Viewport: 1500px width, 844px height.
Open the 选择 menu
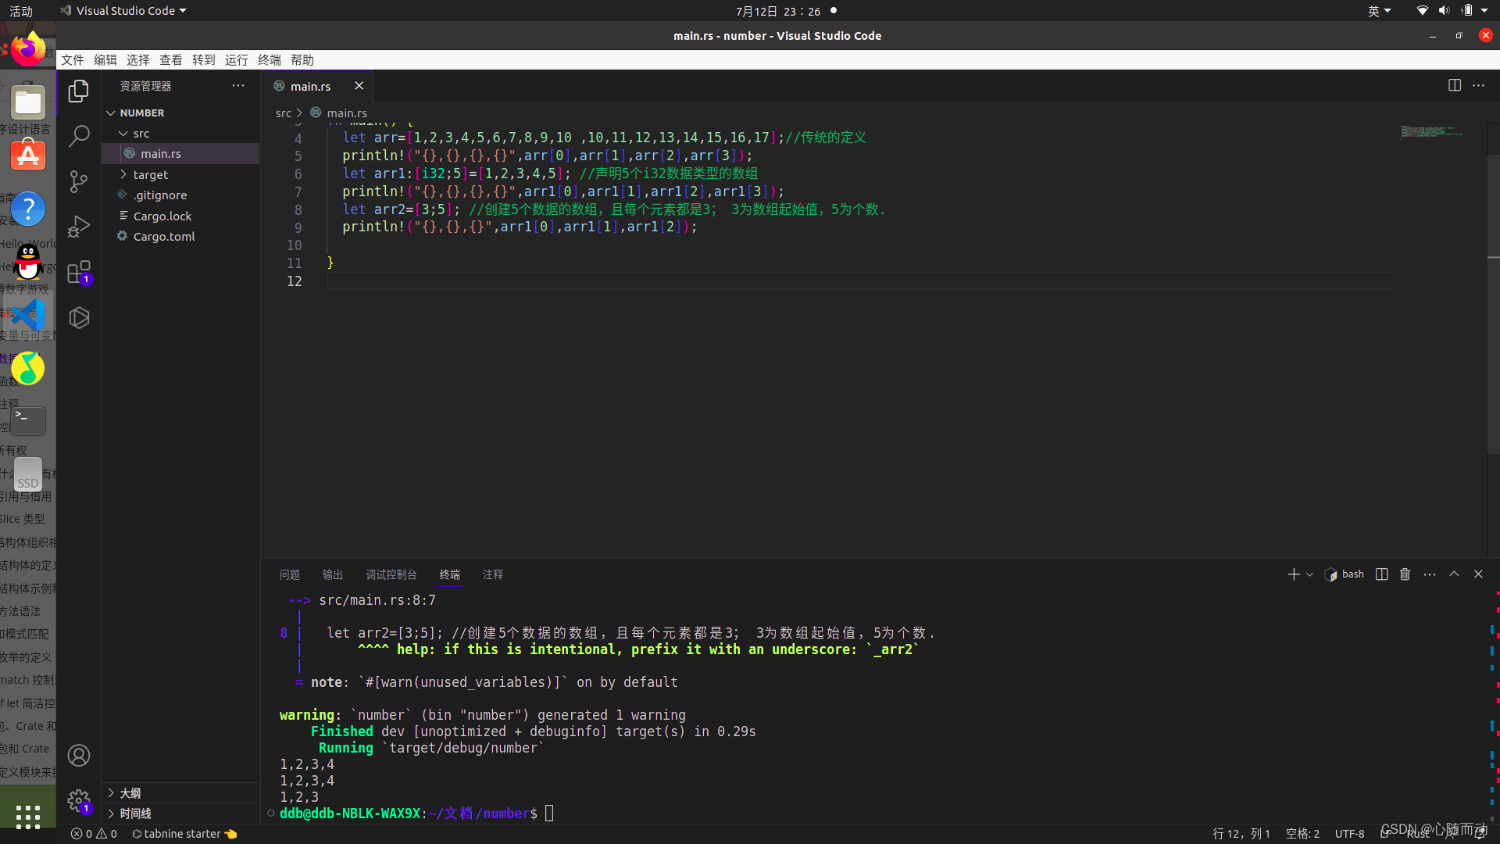[138, 60]
